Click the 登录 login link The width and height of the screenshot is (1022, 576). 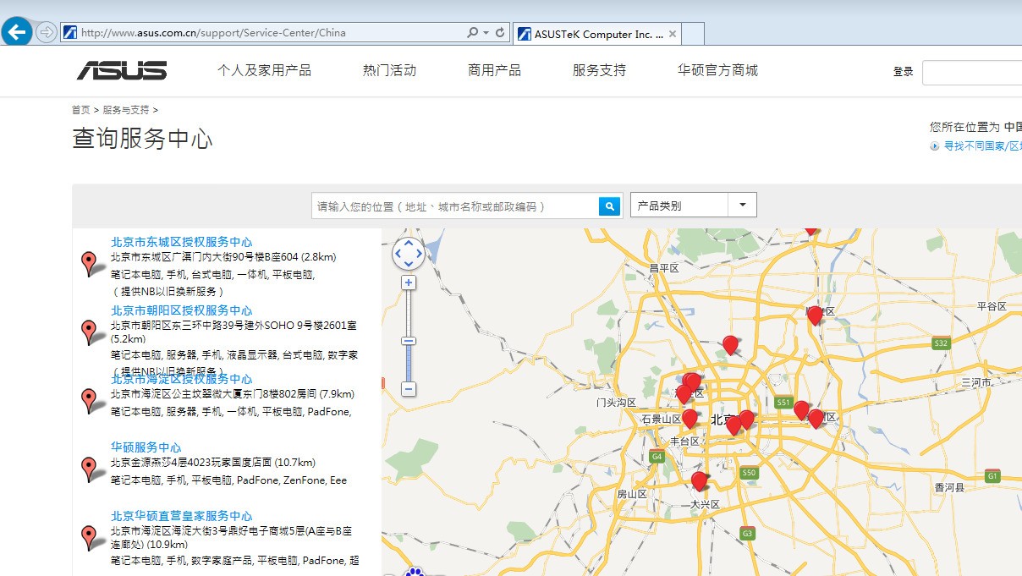pos(903,72)
